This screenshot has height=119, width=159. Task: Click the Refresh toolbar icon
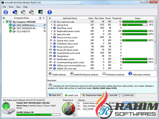tap(6, 12)
